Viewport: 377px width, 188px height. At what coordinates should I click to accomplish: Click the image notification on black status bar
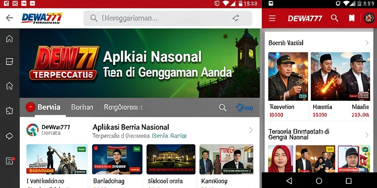[x=271, y=3]
